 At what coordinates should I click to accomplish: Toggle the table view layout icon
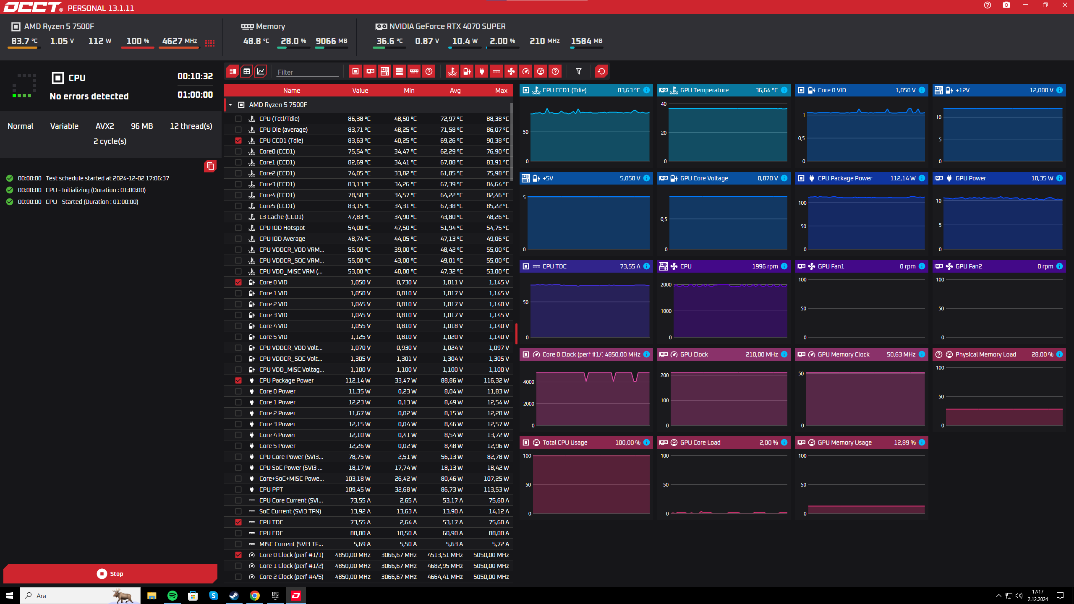[247, 71]
